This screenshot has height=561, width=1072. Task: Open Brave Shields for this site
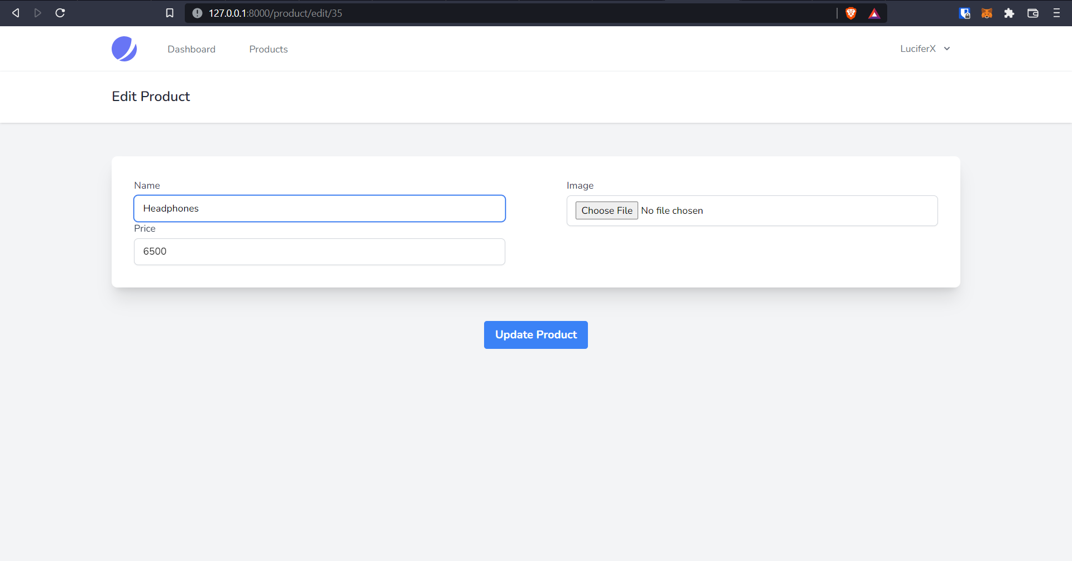tap(850, 13)
